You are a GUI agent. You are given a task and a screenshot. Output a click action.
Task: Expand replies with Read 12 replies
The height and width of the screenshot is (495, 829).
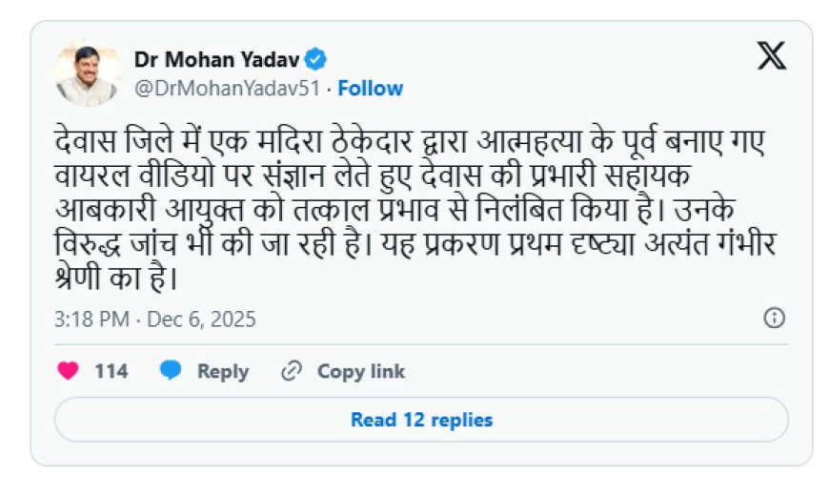coord(421,420)
